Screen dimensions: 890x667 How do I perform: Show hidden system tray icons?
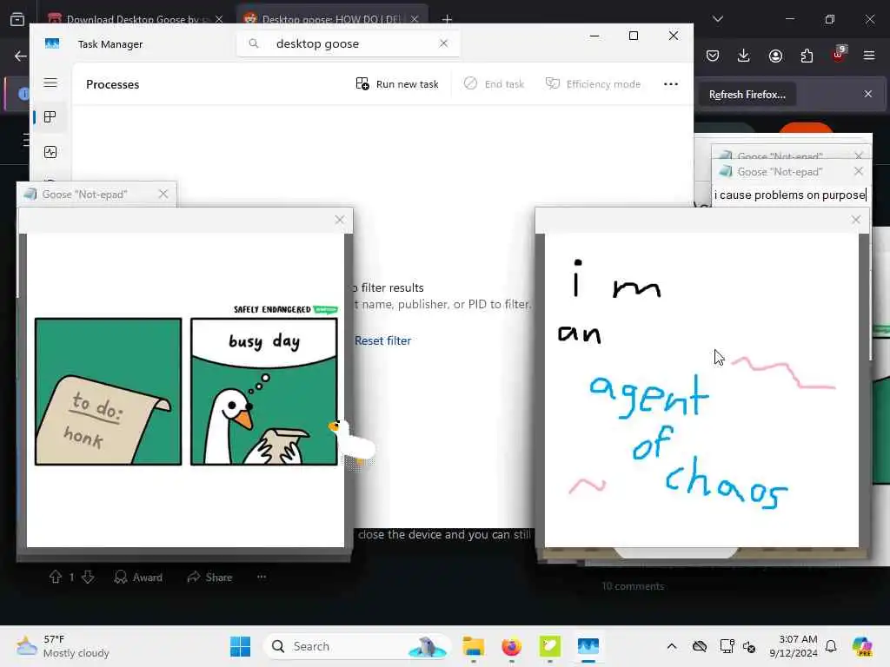(672, 646)
